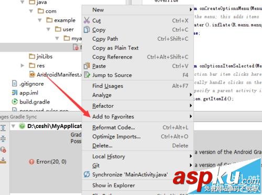Click the jniLibs folder icon
262x195 pixels.
pos(32,56)
